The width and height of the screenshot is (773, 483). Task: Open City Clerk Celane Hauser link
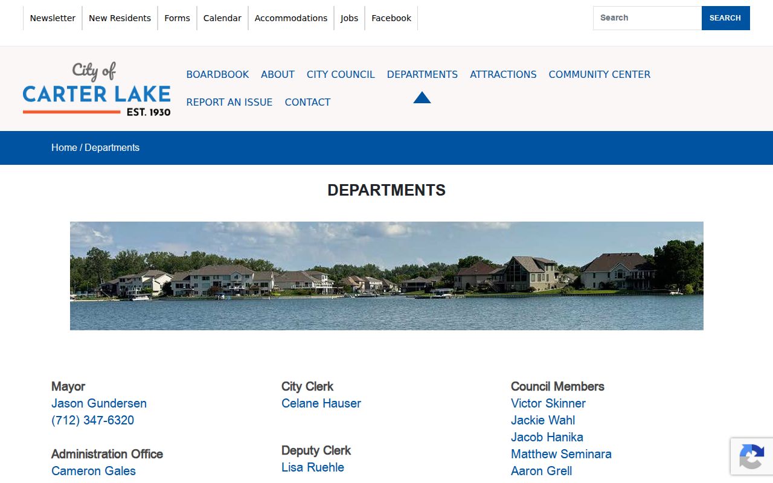(321, 403)
